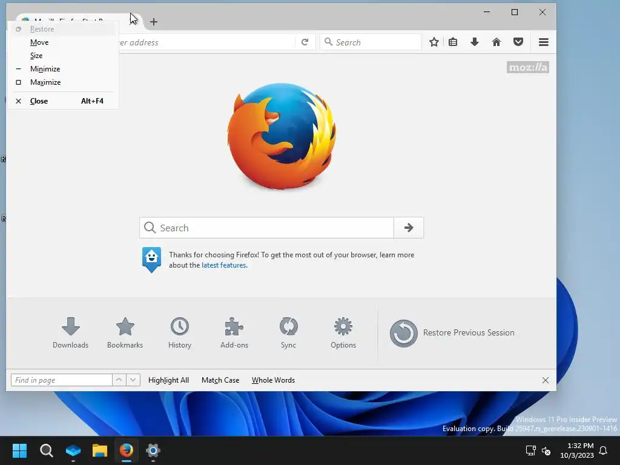620x465 pixels.
Task: Bookmark this page with the star icon
Action: (x=434, y=42)
